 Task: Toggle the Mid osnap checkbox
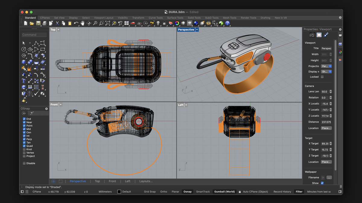coord(24,129)
